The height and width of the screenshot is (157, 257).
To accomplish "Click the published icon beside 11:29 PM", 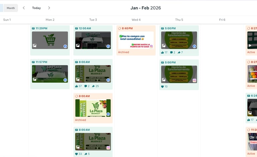I will point(33,28).
